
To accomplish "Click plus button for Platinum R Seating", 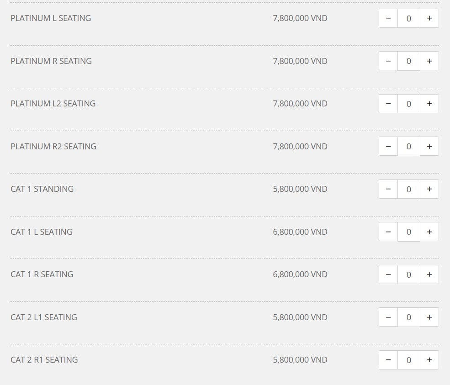I will (429, 61).
